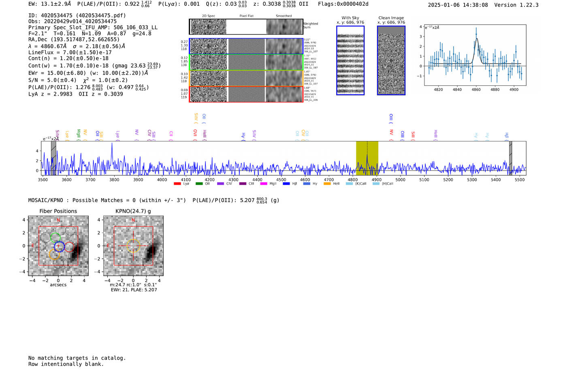This screenshot has width=567, height=386.
Task: Click the orange fiber circle in Fiber Positions
Action: tap(54, 254)
